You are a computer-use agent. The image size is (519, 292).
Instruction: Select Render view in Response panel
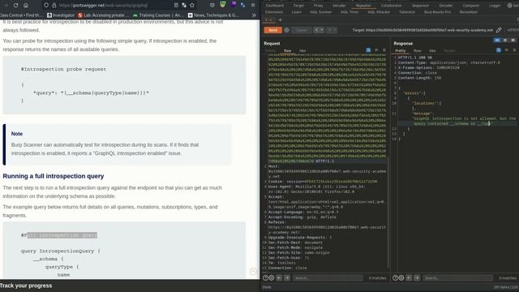(x=449, y=50)
